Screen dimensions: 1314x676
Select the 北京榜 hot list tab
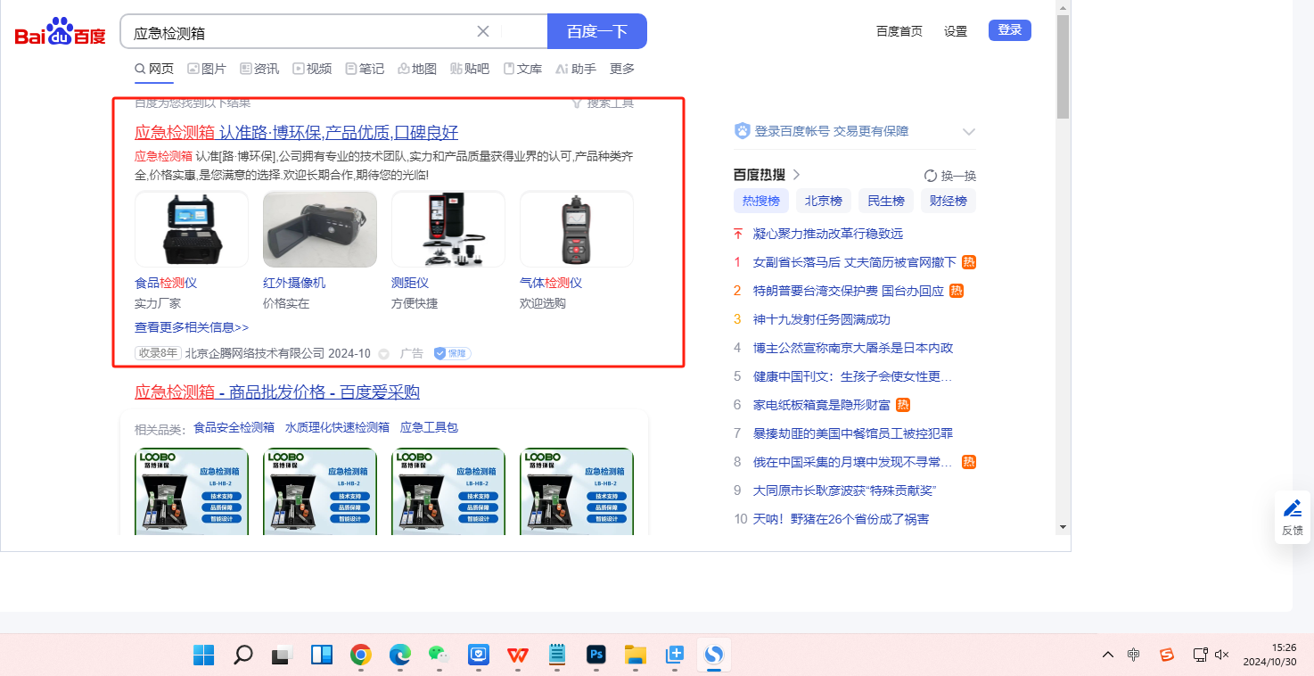coord(824,201)
